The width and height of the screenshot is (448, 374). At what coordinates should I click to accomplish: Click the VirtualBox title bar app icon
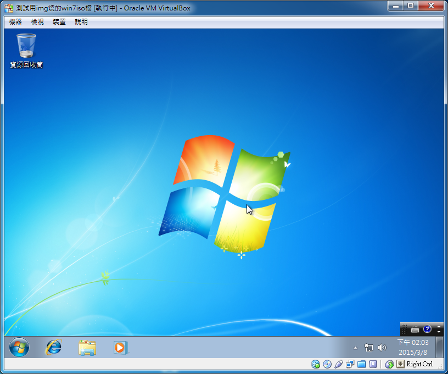(x=9, y=8)
